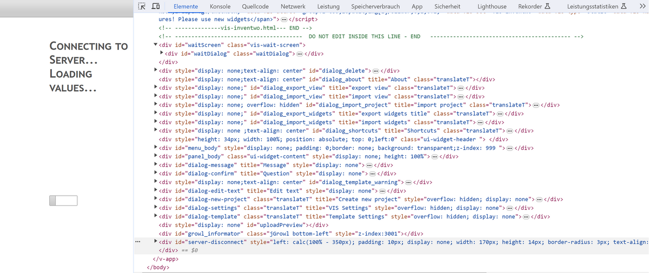This screenshot has width=649, height=273.
Task: Expand the dialog_shortcuts div arrow
Action: tap(156, 131)
